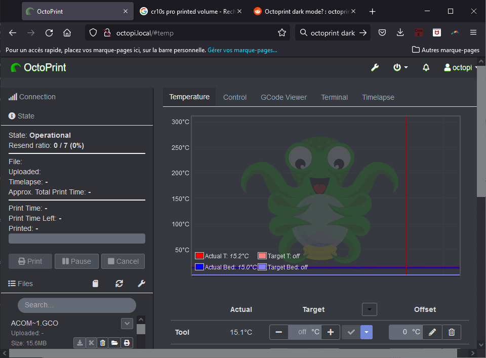This screenshot has height=358, width=486.
Task: Open OctoPrint settings wrench icon
Action: pos(375,67)
